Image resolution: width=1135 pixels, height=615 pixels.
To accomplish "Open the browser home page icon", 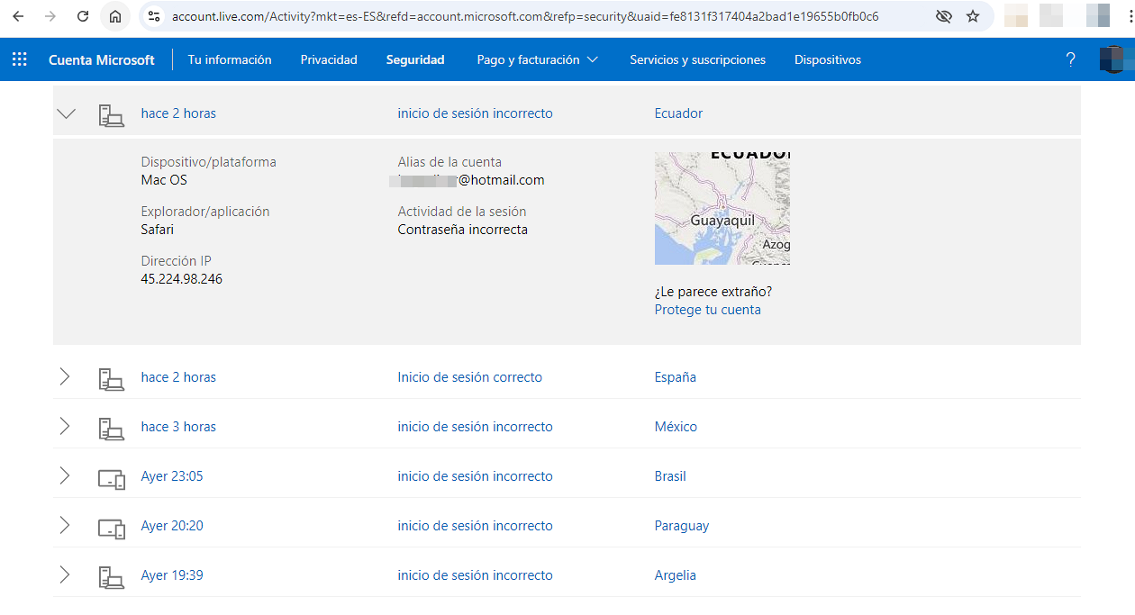I will (x=115, y=16).
